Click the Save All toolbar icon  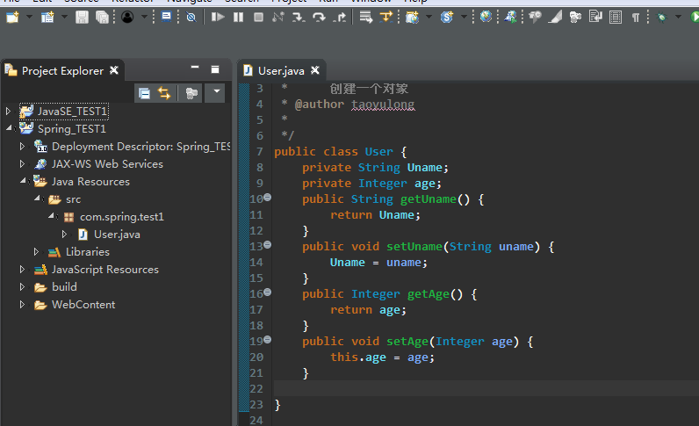coord(102,17)
